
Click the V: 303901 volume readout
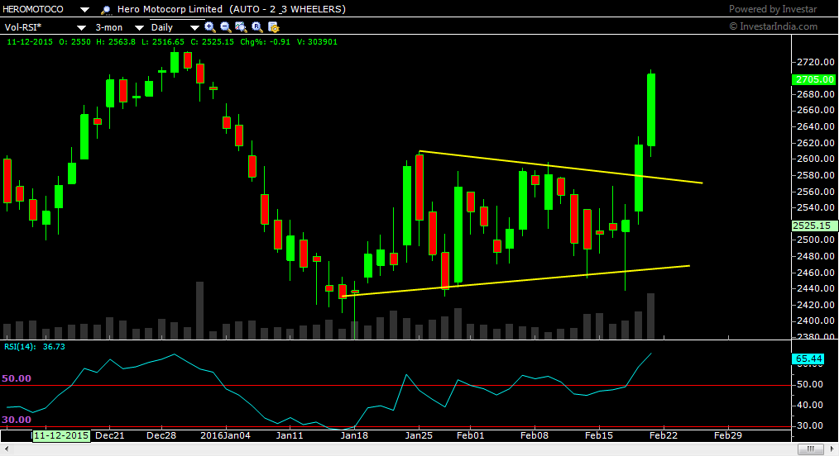click(317, 41)
